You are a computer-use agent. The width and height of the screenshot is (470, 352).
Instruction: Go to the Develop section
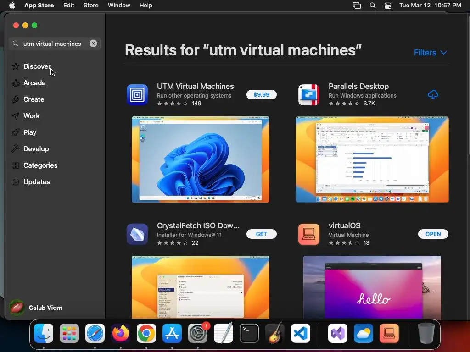pyautogui.click(x=36, y=149)
